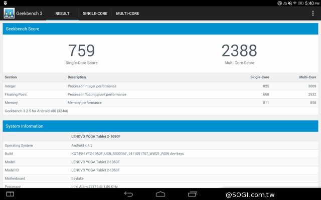Switch to the MULTI-CORE tab
Image resolution: width=321 pixels, height=200 pixels.
tap(127, 13)
